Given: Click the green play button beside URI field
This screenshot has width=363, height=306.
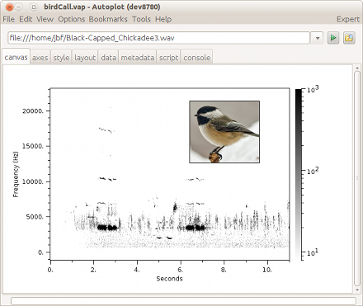Looking at the screenshot, I should tap(333, 38).
